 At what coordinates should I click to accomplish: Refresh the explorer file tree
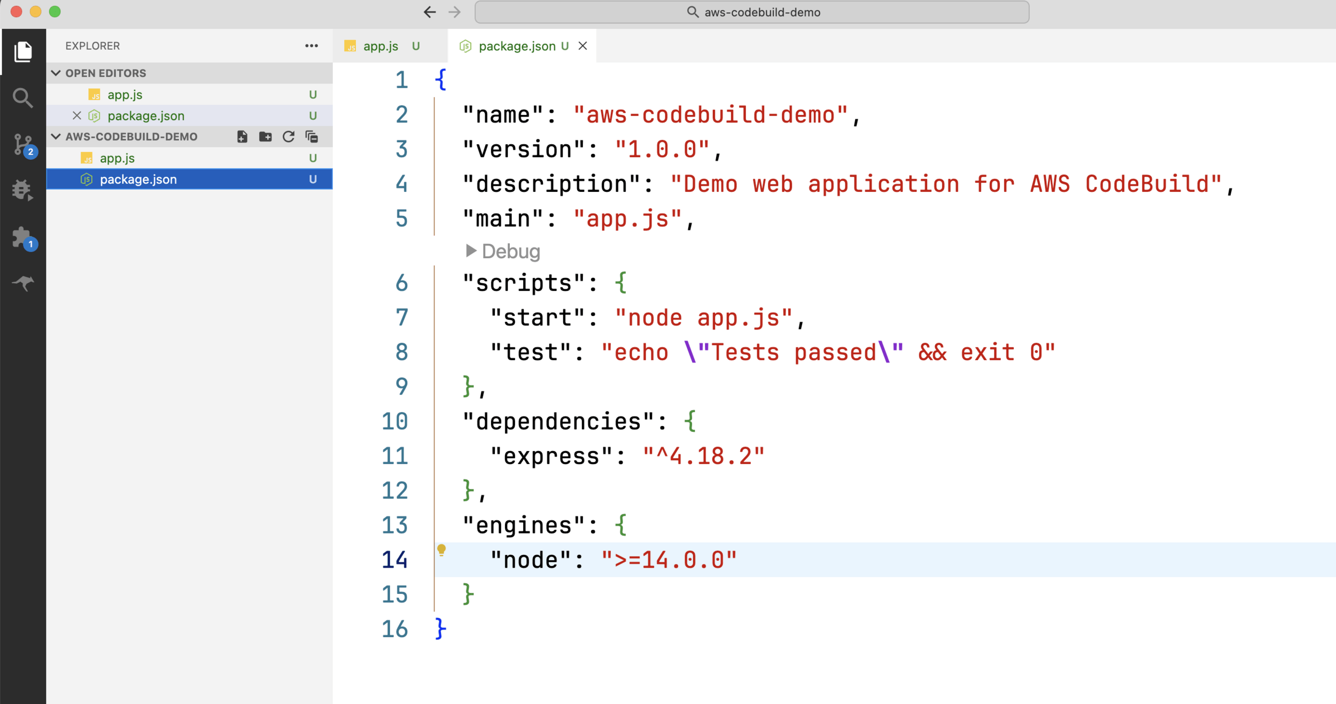click(x=289, y=137)
